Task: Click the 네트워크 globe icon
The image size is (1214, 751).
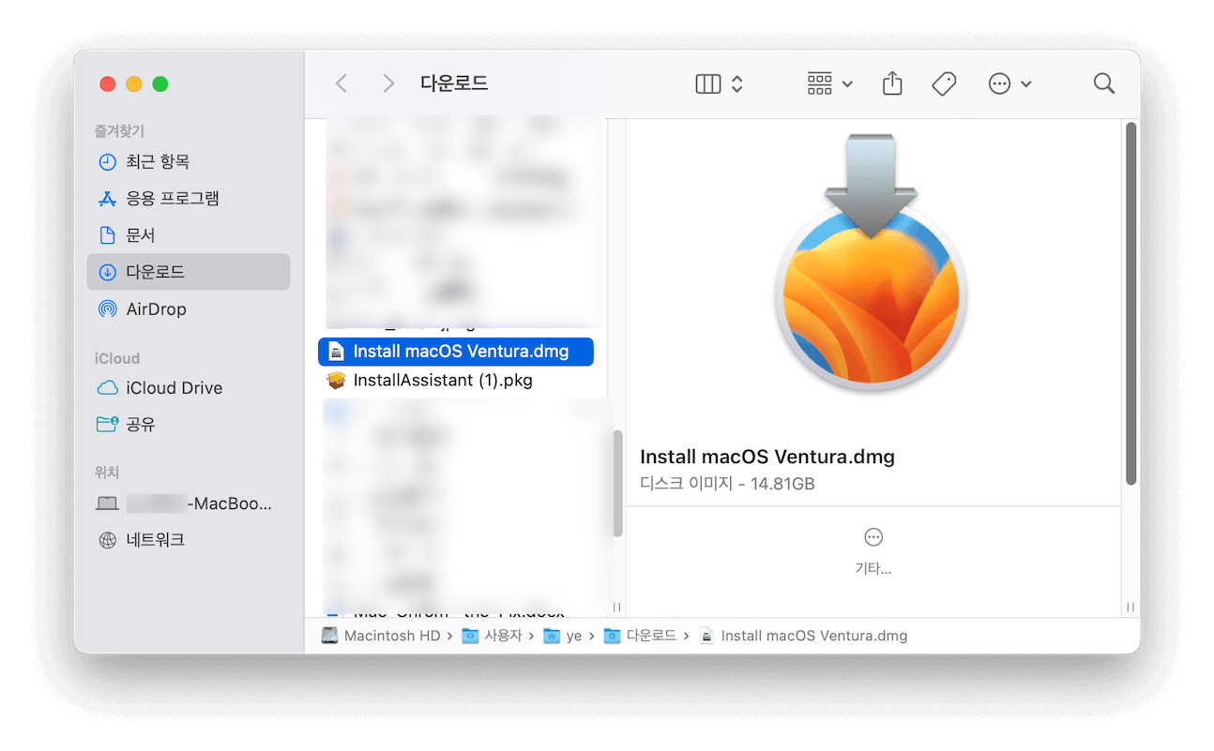Action: pos(108,539)
